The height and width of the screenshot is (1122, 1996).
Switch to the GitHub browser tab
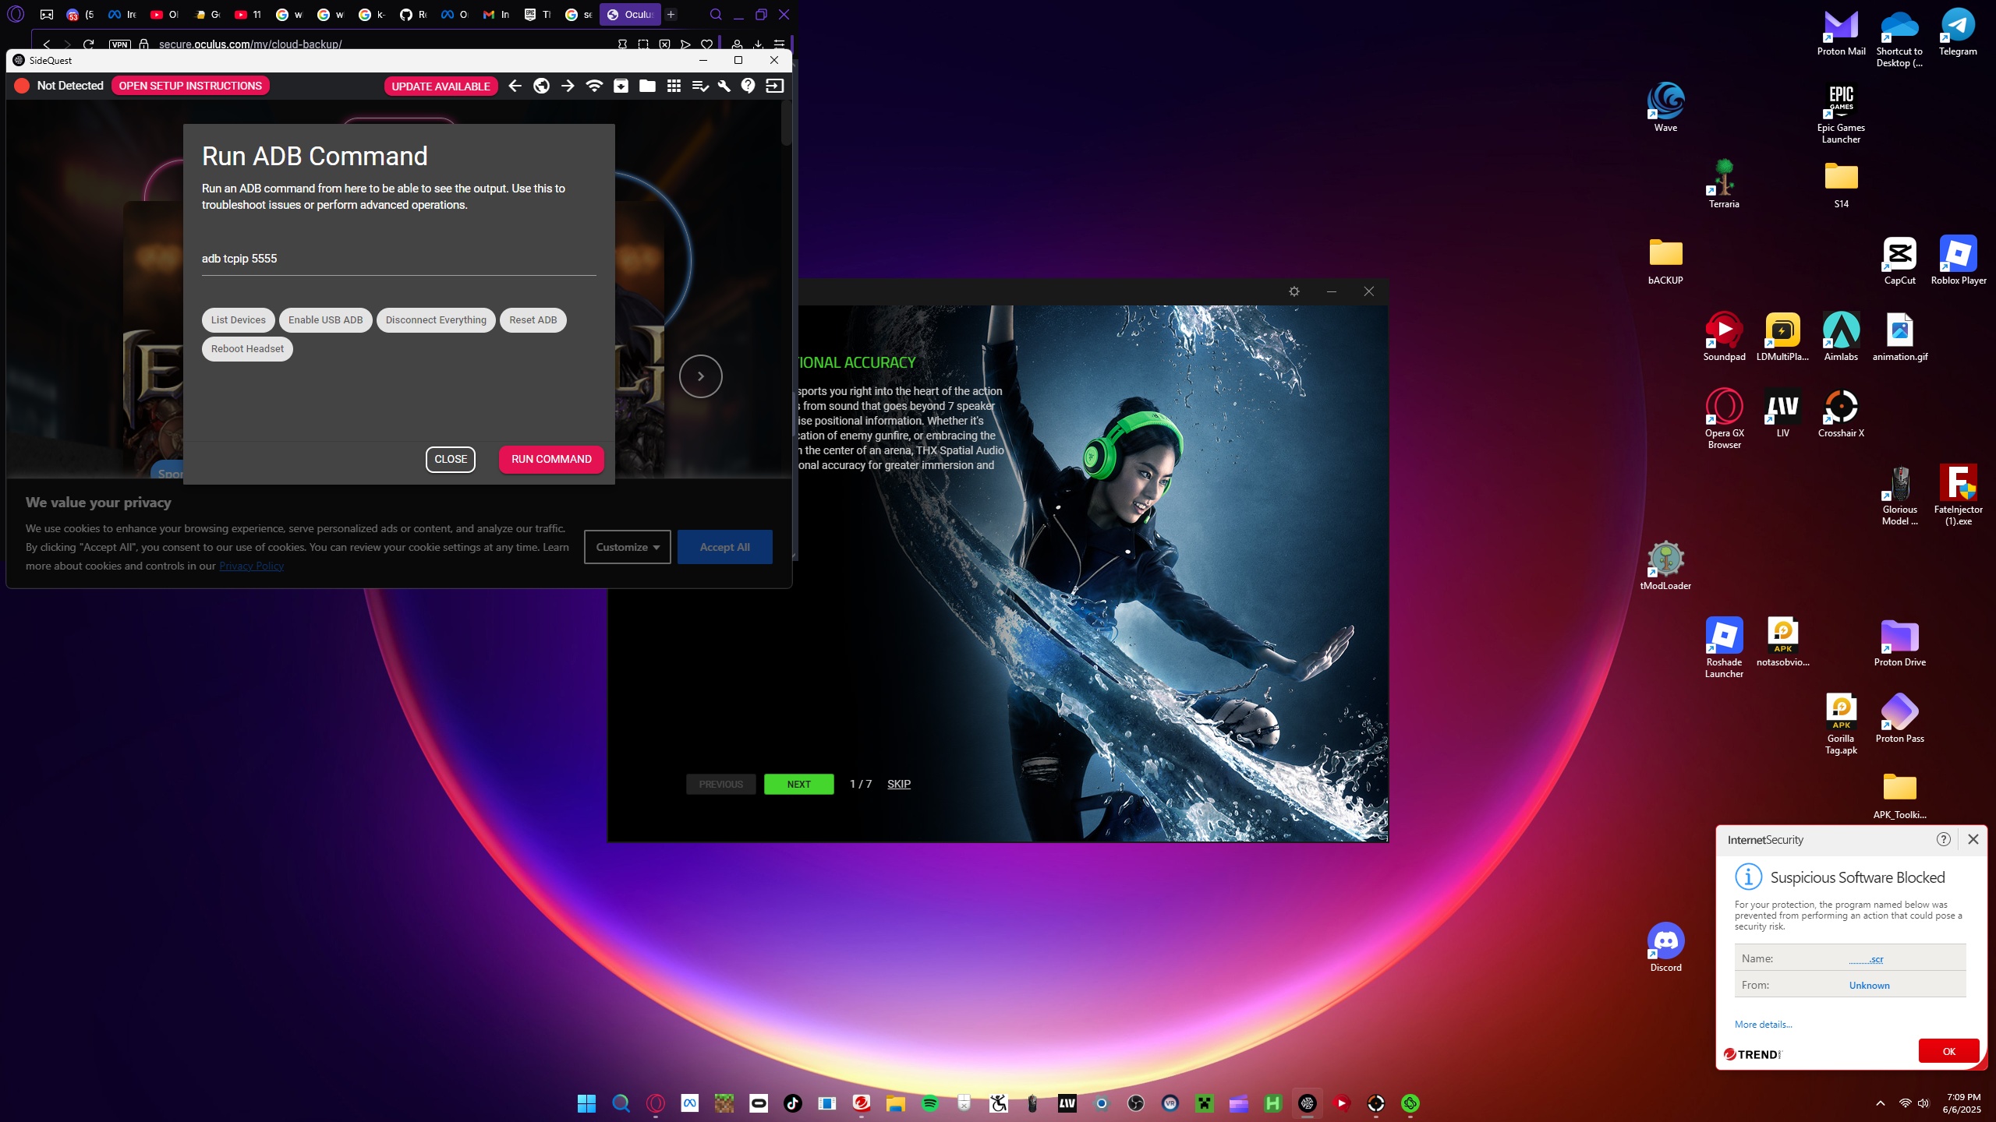coord(413,14)
